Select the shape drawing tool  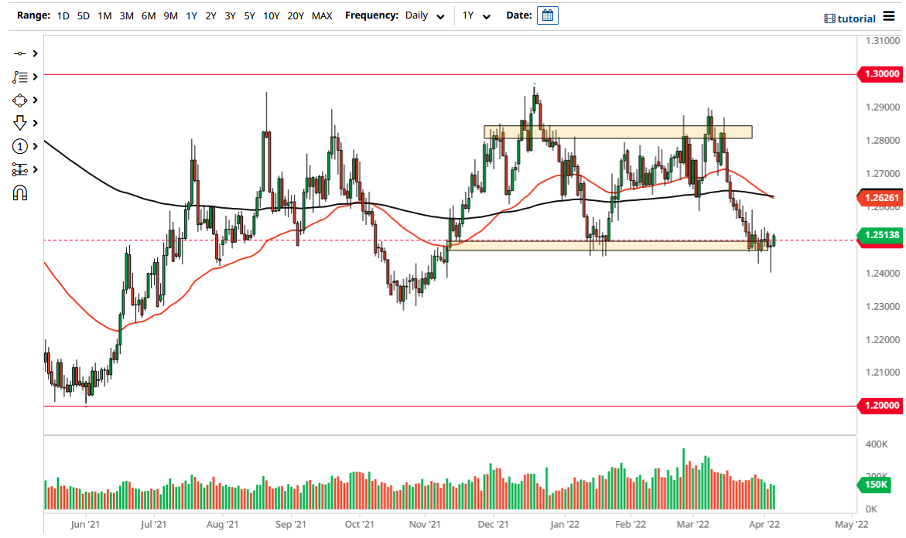pos(21,100)
